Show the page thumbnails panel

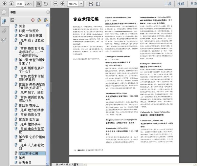coord(4,12)
